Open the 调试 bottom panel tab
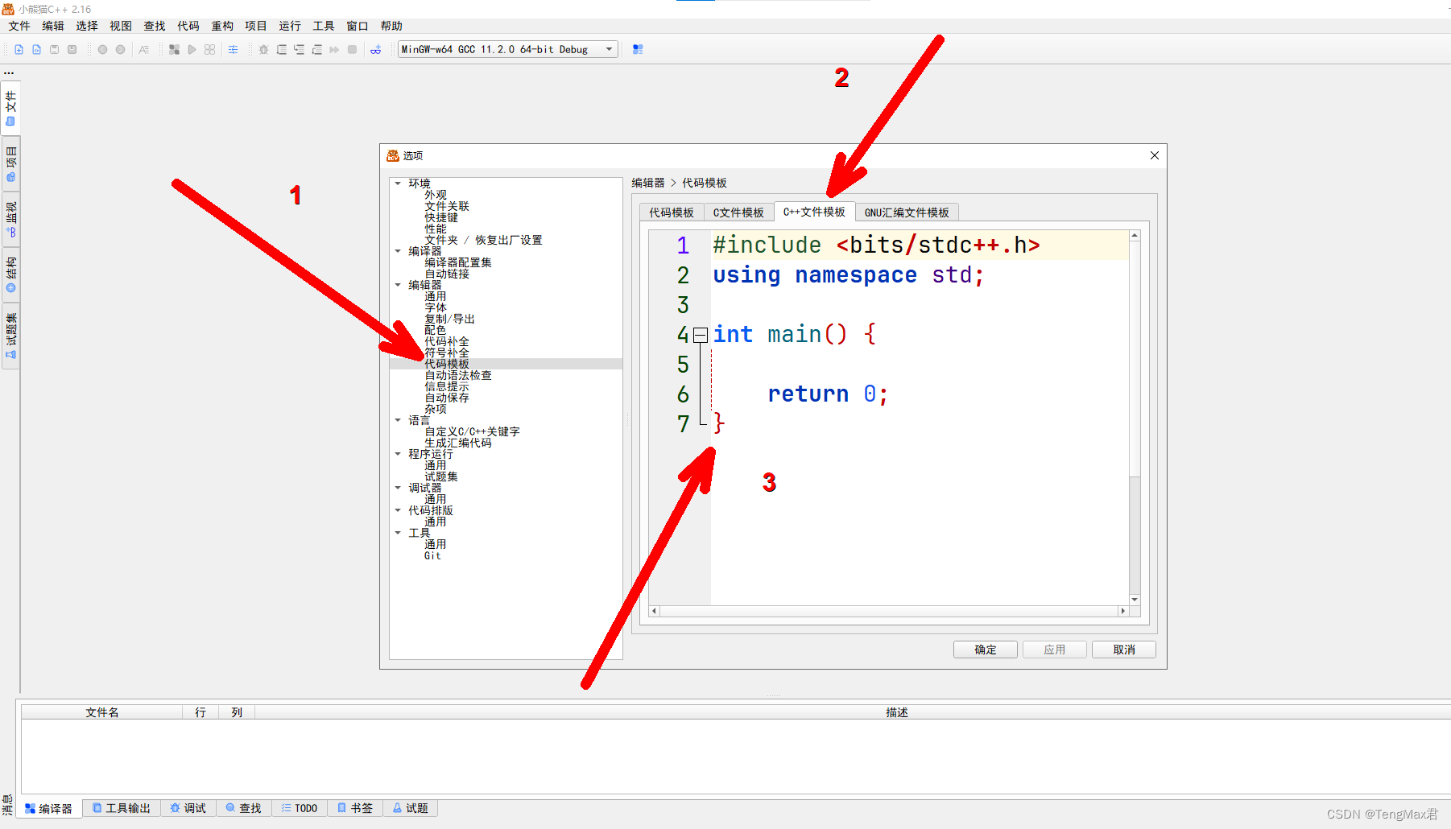This screenshot has height=829, width=1451. click(x=188, y=808)
